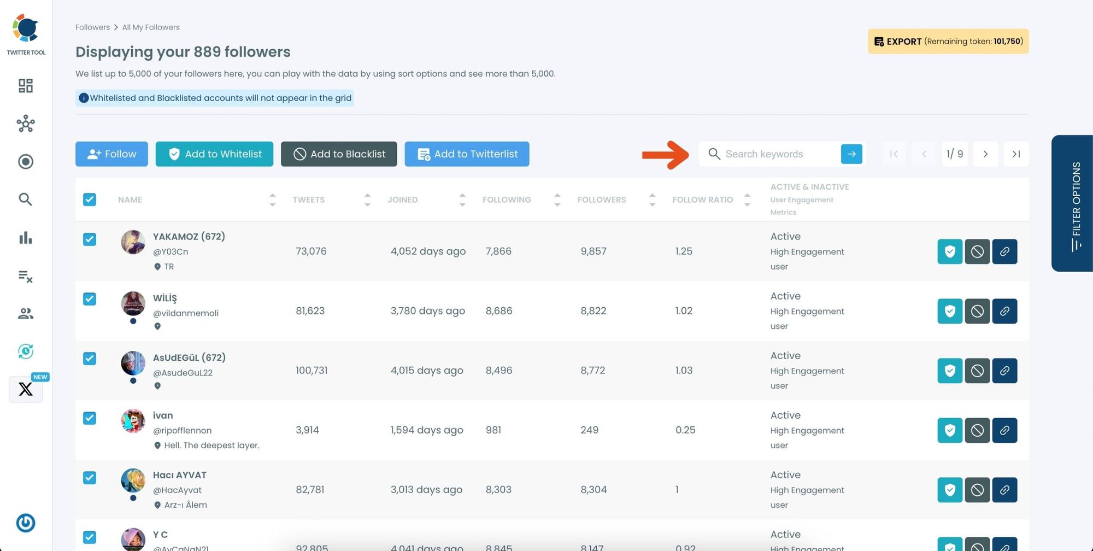Open profile link for WiLiŞ
The height and width of the screenshot is (551, 1093).
click(x=1004, y=311)
